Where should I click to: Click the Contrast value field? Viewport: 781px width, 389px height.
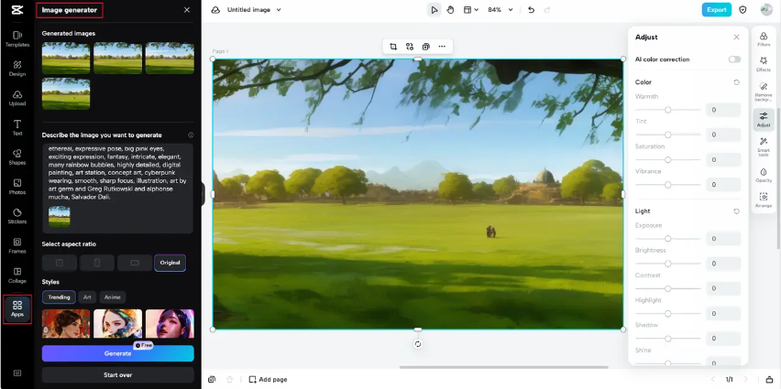tap(723, 288)
